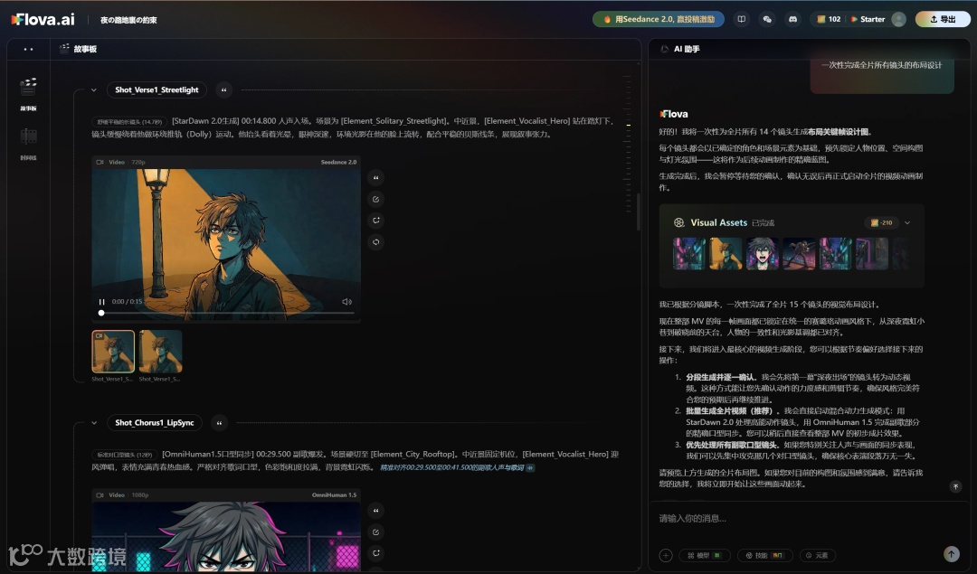Click edit icon beside Seedance 2.0 video

click(x=375, y=199)
